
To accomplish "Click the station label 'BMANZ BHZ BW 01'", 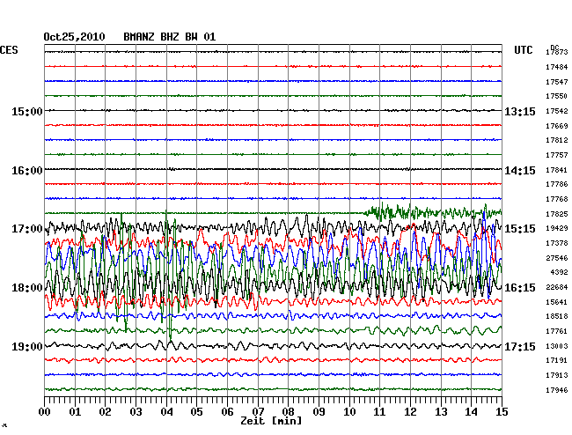I will click(170, 37).
